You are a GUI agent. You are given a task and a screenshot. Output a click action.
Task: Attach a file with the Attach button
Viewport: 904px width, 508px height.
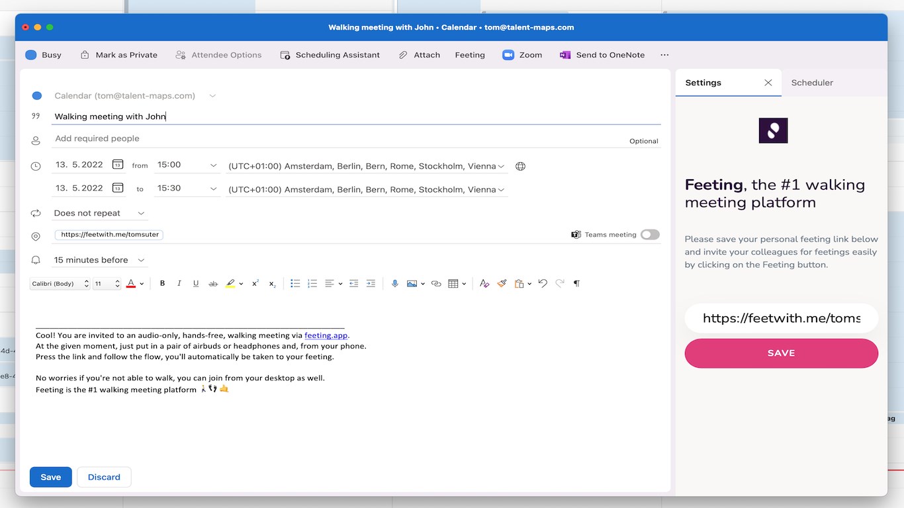[x=420, y=55]
